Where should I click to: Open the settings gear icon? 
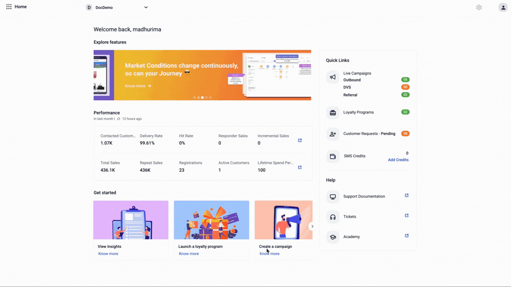479,7
